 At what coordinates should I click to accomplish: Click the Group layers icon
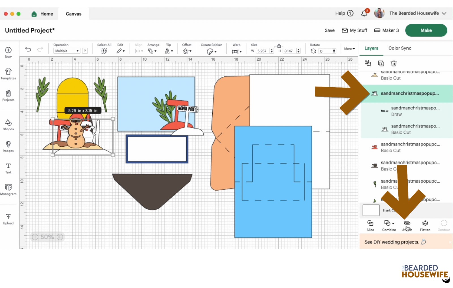[368, 63]
